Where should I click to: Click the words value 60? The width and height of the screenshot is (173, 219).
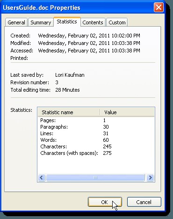[x=106, y=140]
